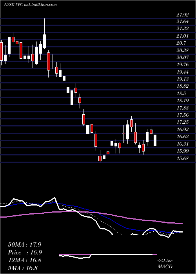Click the 16.93 price axis label
Image resolution: width=196 pixels, height=274 pixels.
[183, 130]
